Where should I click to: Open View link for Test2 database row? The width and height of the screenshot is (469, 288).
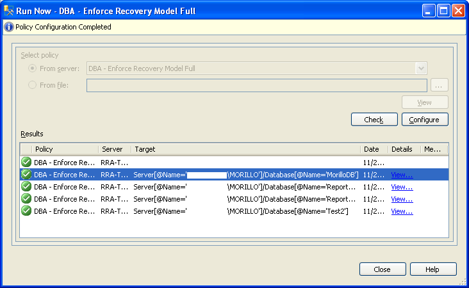(x=402, y=211)
